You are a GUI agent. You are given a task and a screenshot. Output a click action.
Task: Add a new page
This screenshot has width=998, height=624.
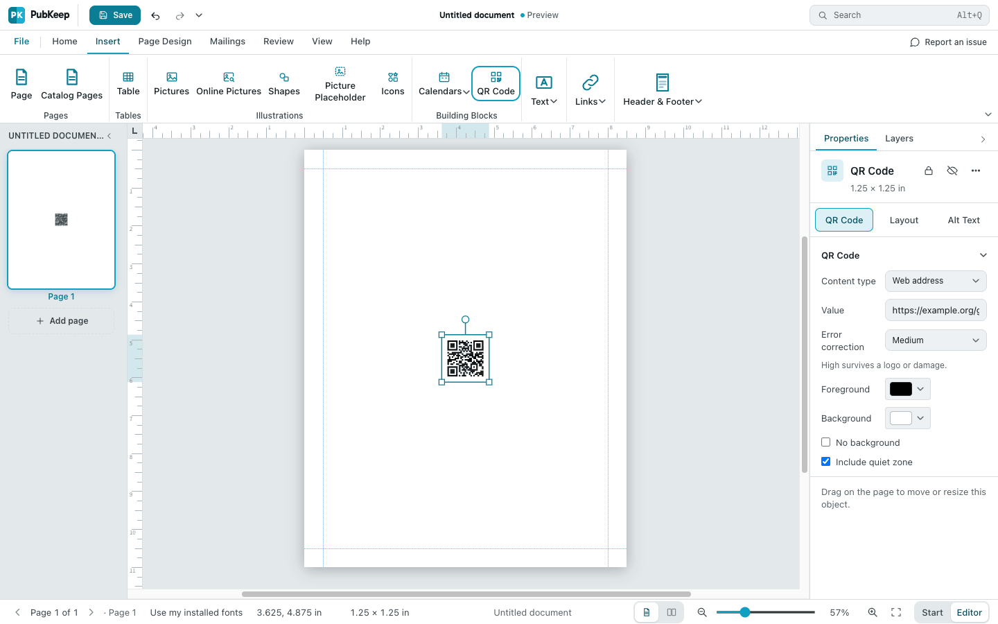point(62,321)
